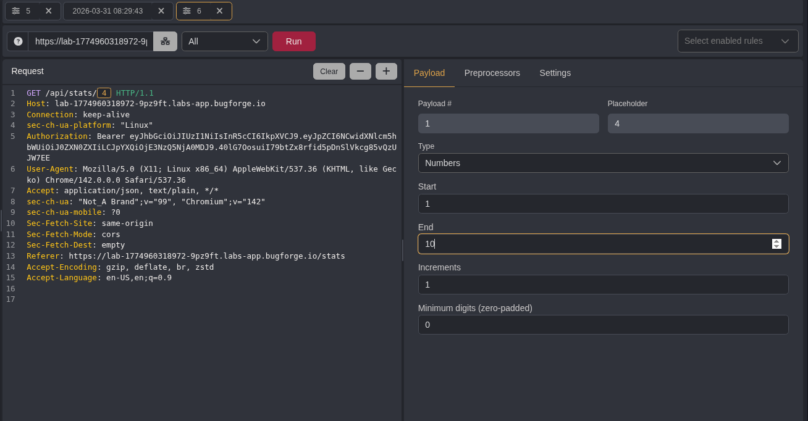Click the minus button to remove placeholder
The image size is (808, 421).
point(360,71)
